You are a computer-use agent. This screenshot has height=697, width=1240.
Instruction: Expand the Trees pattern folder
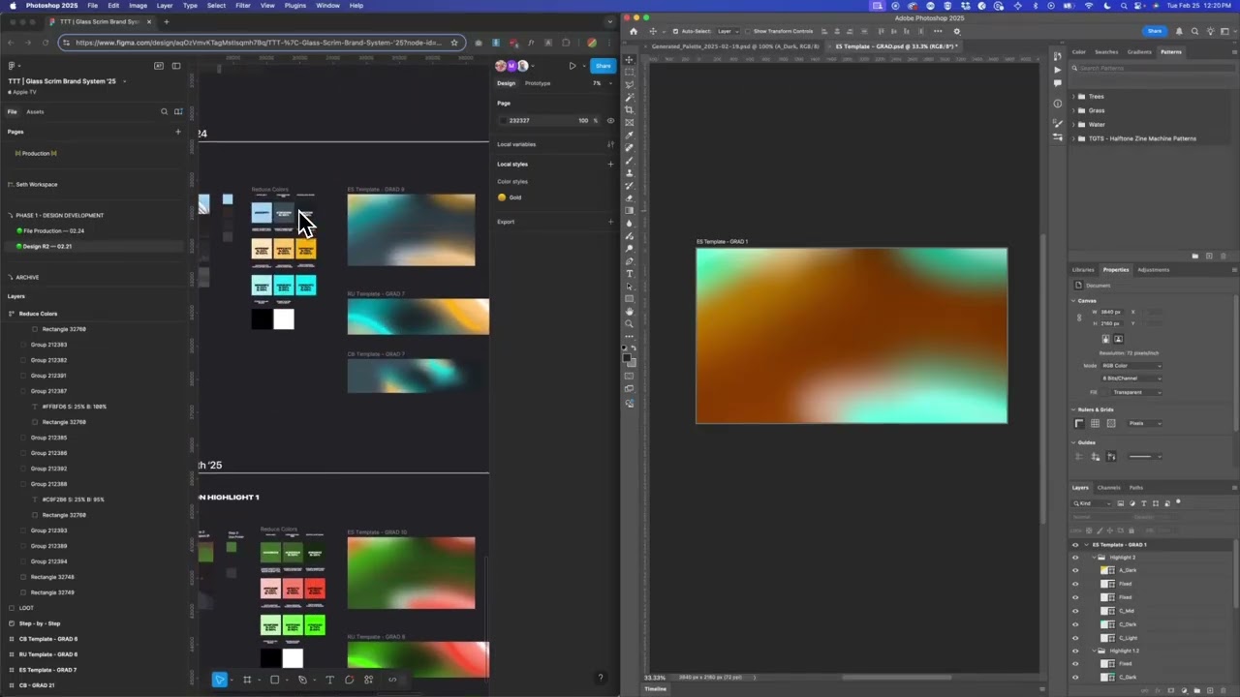point(1073,97)
